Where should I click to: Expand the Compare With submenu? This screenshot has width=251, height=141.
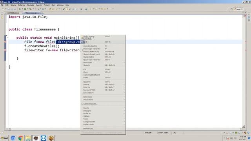tap(103, 121)
